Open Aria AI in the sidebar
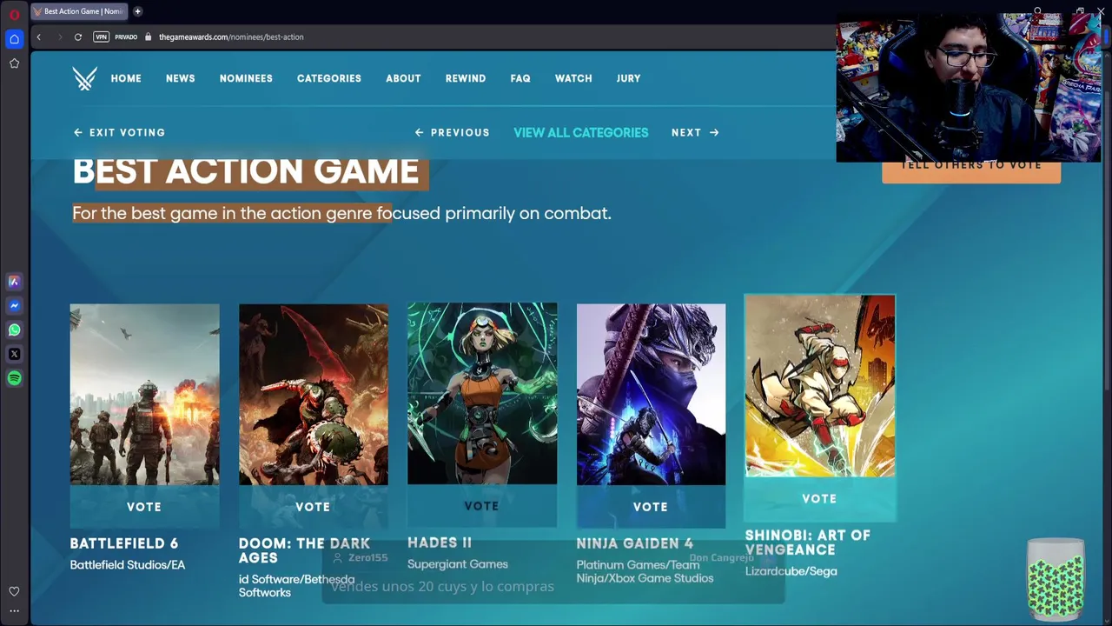 click(x=14, y=282)
